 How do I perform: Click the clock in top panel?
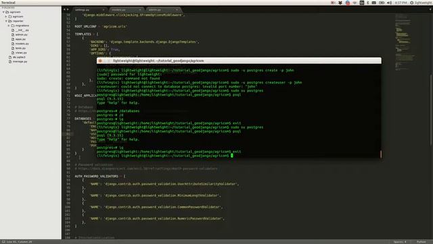tap(401, 3)
